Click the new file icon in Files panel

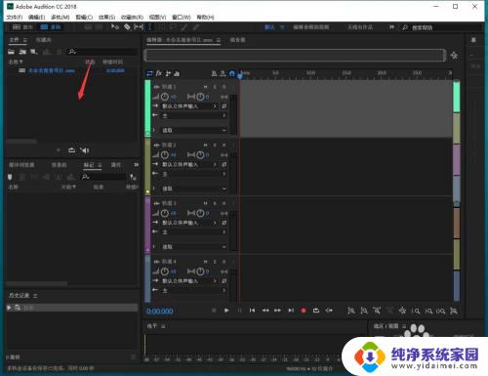[x=33, y=52]
